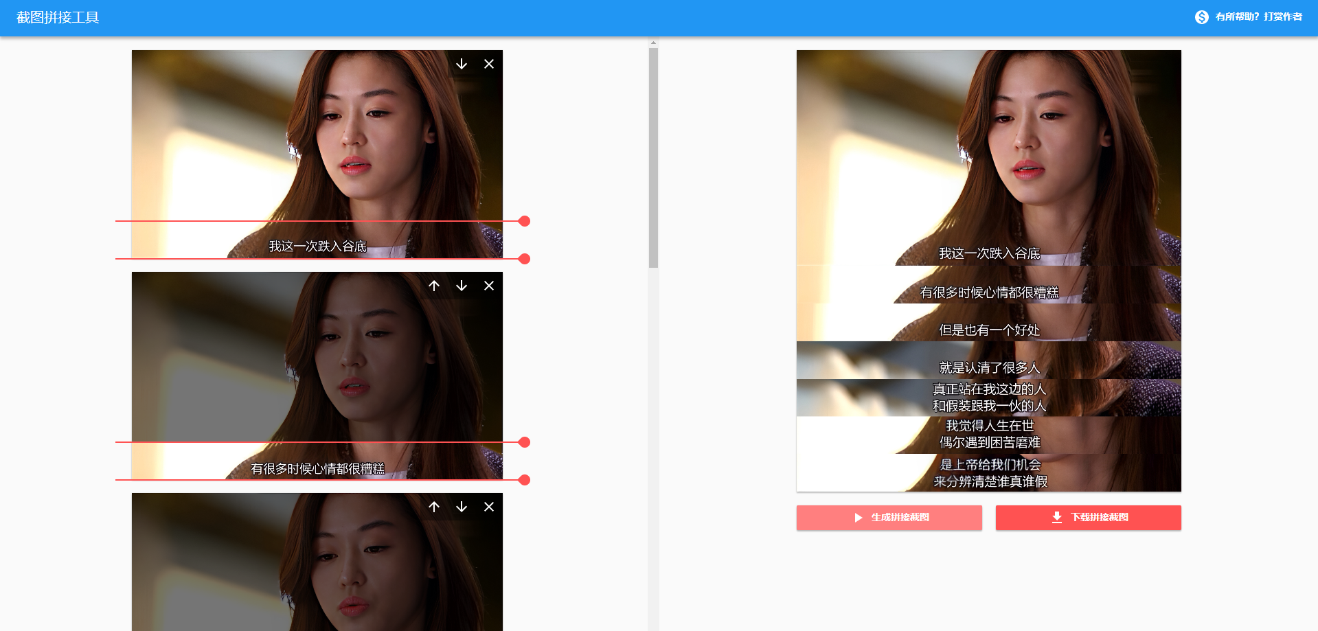
Task: Move first screenshot (我这一次跌入谷底) down
Action: pyautogui.click(x=462, y=64)
